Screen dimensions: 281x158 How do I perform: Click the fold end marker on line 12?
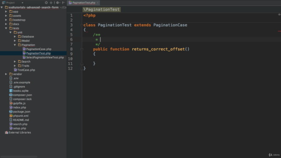tap(82, 68)
